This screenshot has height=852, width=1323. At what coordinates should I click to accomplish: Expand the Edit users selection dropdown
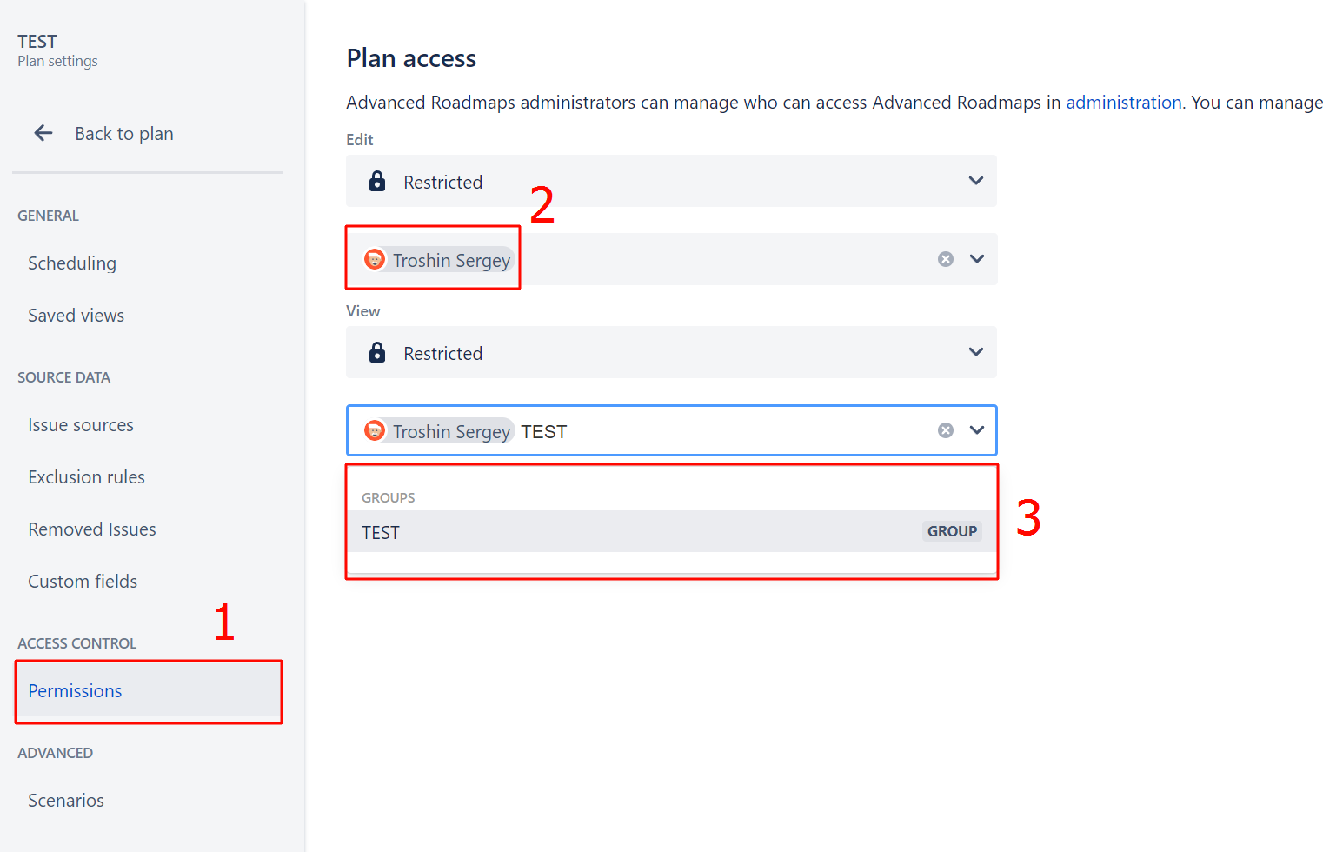pyautogui.click(x=976, y=258)
